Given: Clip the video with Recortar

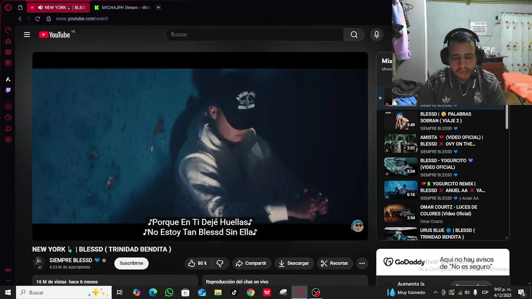Looking at the screenshot, I should pyautogui.click(x=335, y=263).
